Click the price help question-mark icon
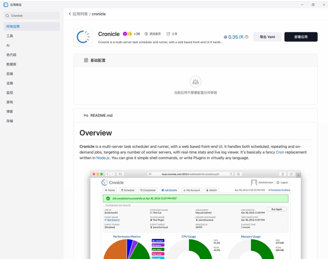Viewport: 328px width, 259px height. 247,37
